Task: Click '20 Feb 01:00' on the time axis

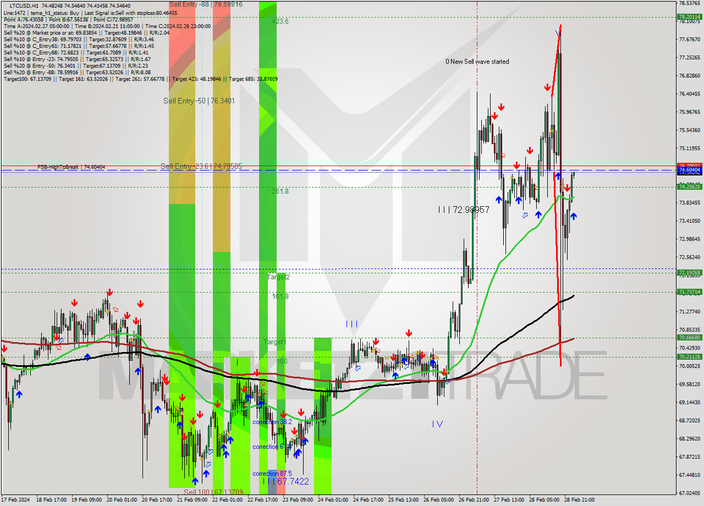Action: point(122,500)
